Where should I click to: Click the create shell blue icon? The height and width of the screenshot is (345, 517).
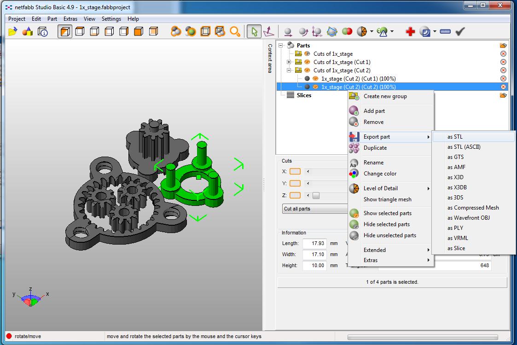[x=425, y=32]
